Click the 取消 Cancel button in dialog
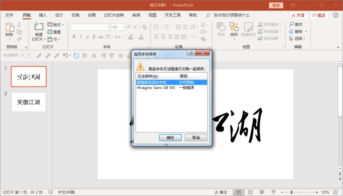Viewport: 343px width, 196px height. tap(196, 138)
